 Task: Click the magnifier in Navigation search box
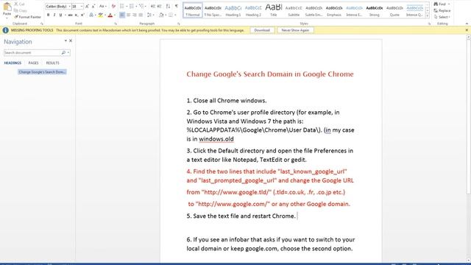pyautogui.click(x=63, y=52)
